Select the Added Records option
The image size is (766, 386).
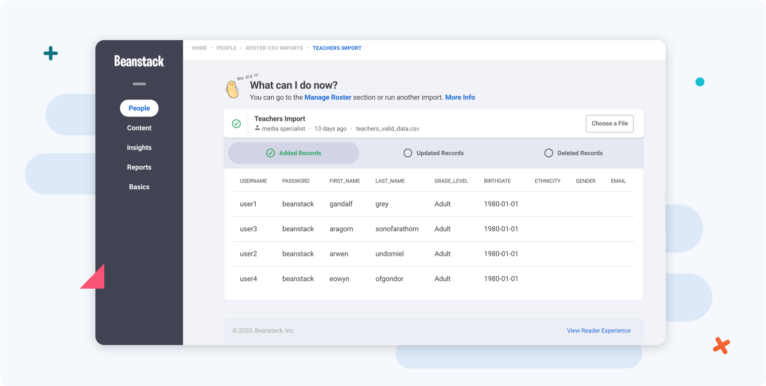pos(293,153)
